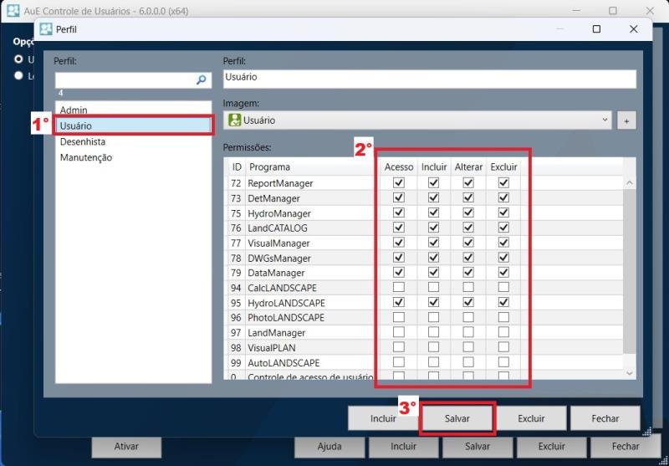This screenshot has height=466, width=669.
Task: Select the Desenhista profile
Action: (x=83, y=141)
